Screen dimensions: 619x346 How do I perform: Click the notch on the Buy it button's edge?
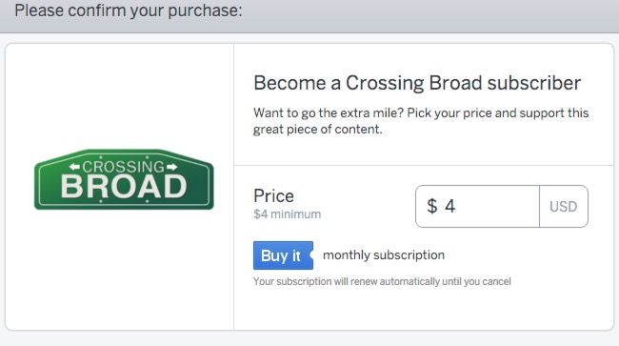coord(311,254)
